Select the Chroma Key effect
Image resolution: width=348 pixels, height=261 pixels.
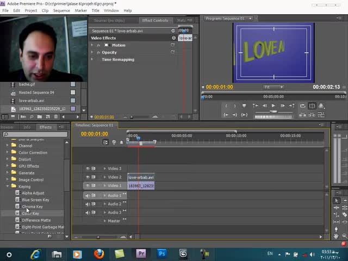32,207
